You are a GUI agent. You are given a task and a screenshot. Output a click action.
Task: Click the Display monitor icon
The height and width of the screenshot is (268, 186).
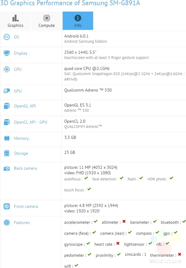click(x=7, y=53)
